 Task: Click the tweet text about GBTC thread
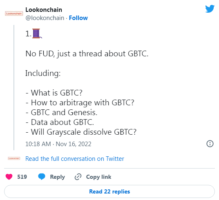pyautogui.click(x=87, y=54)
